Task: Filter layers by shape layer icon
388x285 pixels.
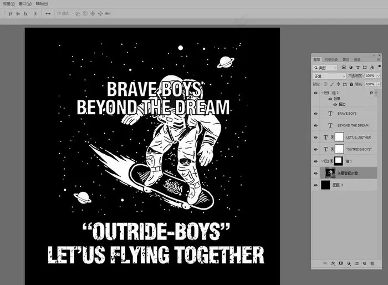Action: tap(365, 67)
